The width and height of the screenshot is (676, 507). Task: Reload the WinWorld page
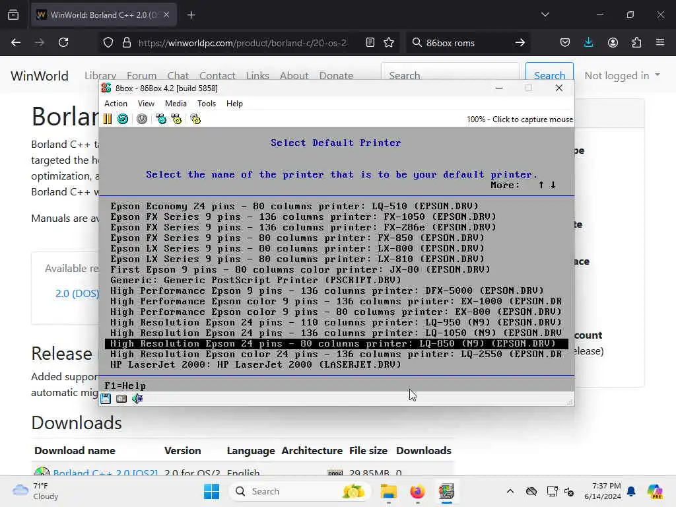pos(63,43)
